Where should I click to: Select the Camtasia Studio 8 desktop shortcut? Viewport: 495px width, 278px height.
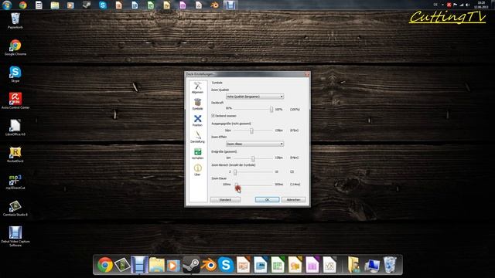(15, 208)
